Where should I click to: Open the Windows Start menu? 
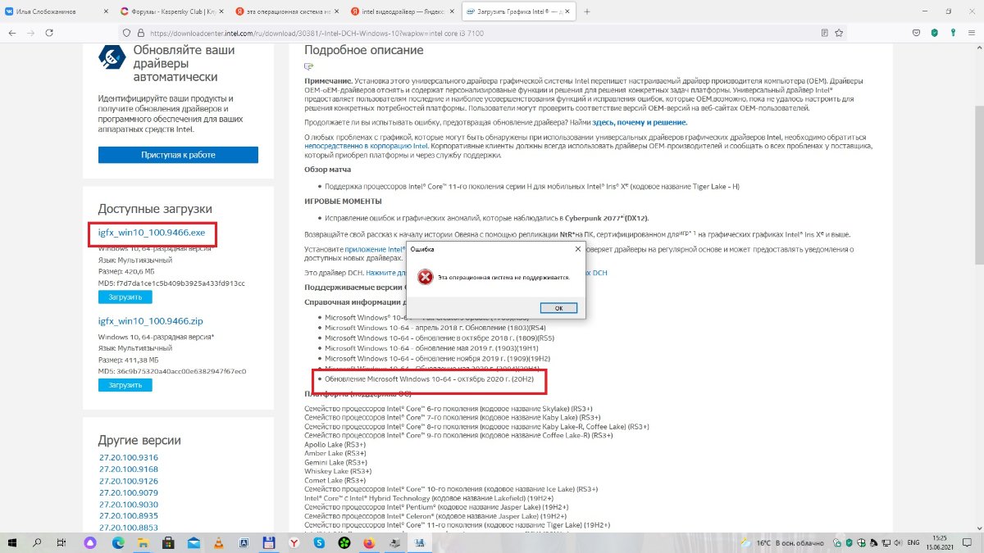coord(12,542)
